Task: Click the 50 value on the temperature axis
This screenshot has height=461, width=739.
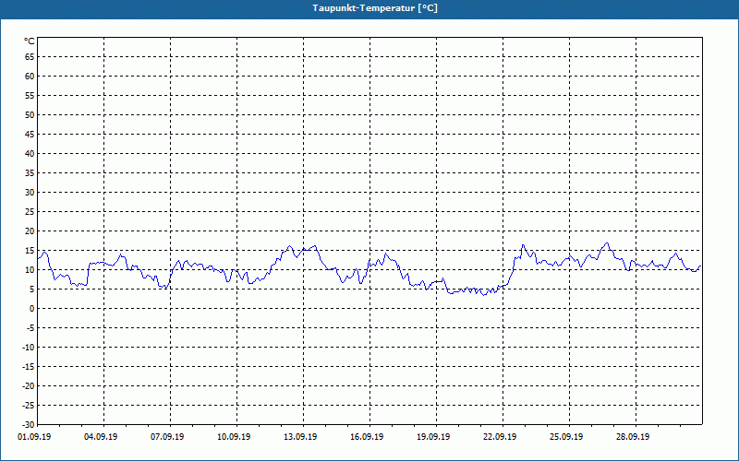Action: [x=30, y=114]
